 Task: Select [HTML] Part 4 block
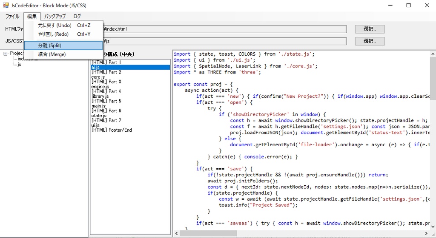[130, 91]
